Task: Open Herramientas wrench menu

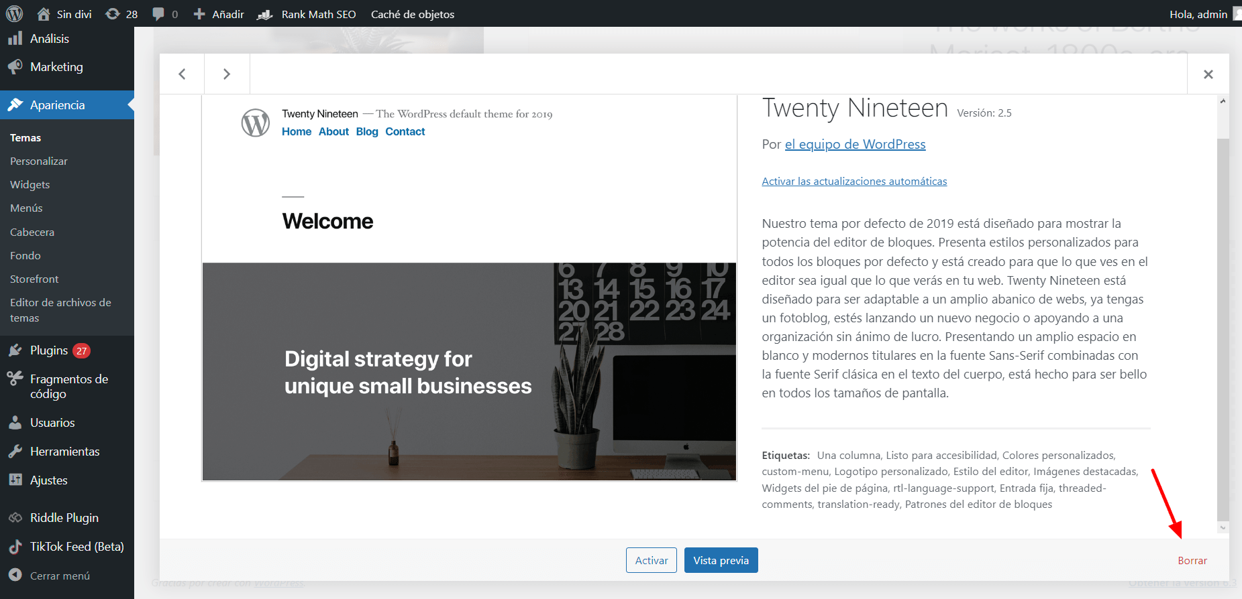Action: (67, 452)
